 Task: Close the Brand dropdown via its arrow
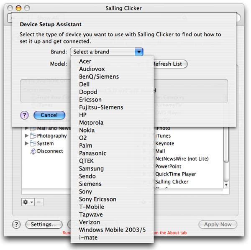pos(139,52)
